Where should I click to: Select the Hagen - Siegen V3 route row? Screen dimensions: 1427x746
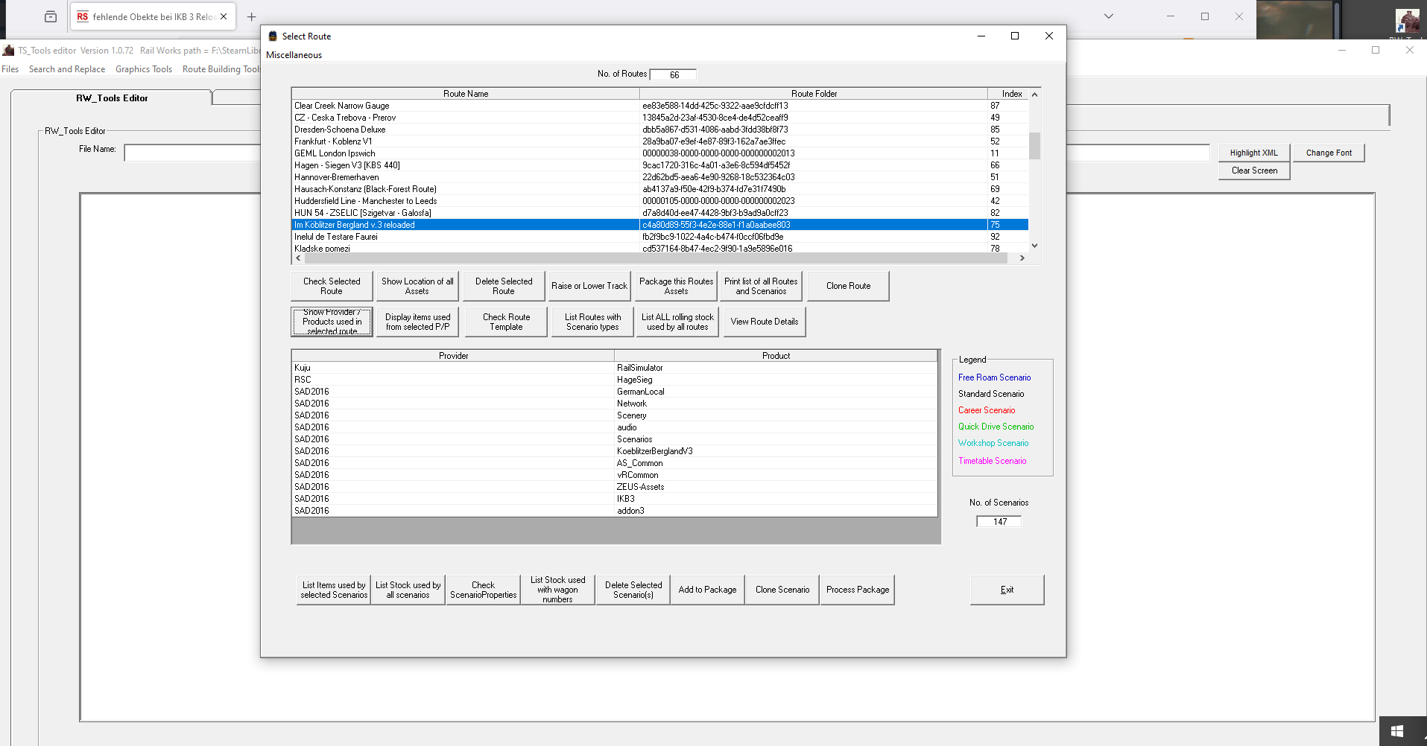coord(347,165)
